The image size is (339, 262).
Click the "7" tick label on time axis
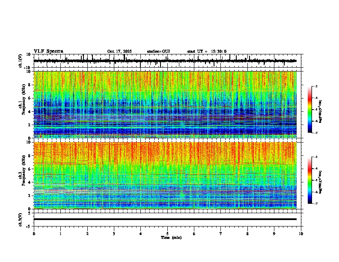click(221, 234)
